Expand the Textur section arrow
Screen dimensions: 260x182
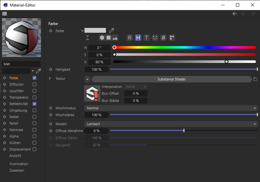click(50, 79)
